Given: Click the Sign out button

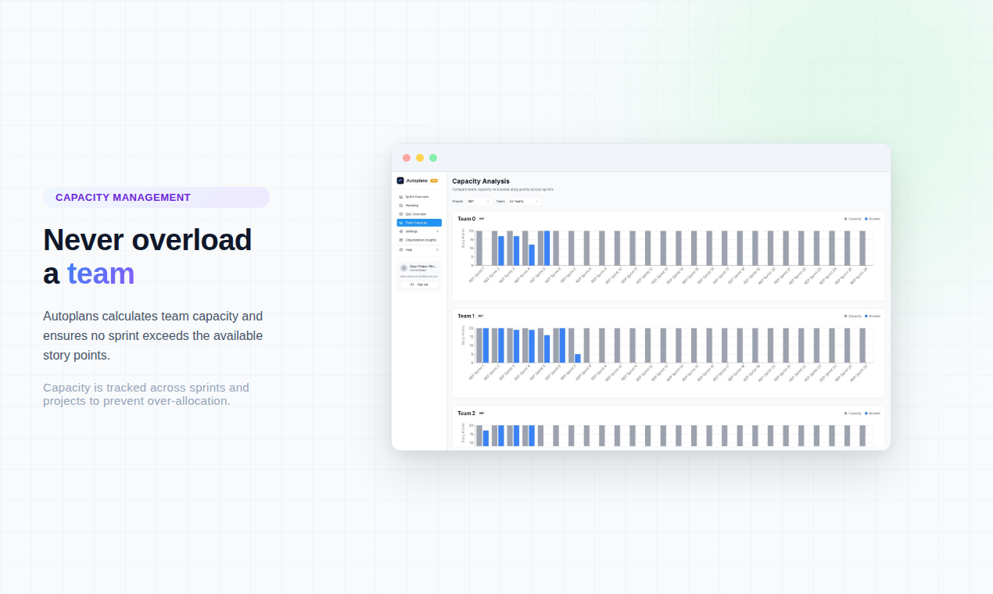Looking at the screenshot, I should point(419,284).
